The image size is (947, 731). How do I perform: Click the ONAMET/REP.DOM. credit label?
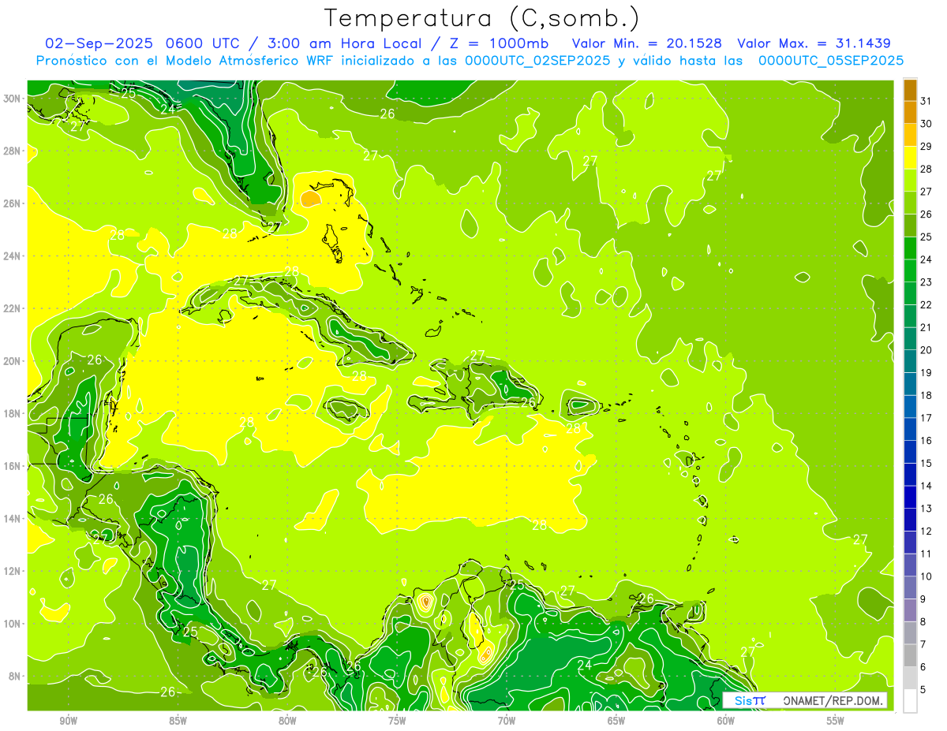tap(833, 700)
